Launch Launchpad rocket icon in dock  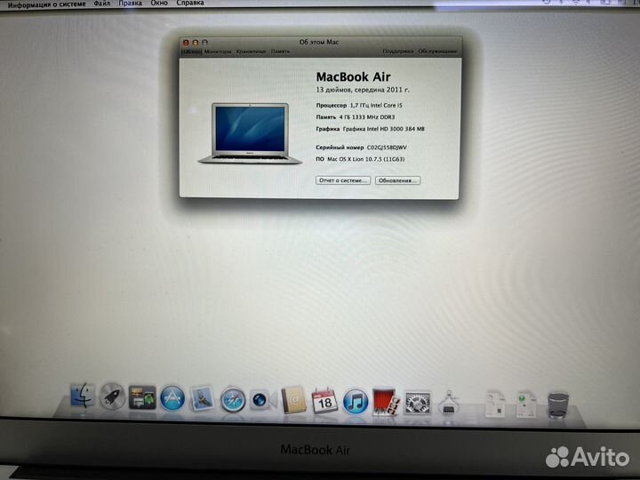click(112, 396)
